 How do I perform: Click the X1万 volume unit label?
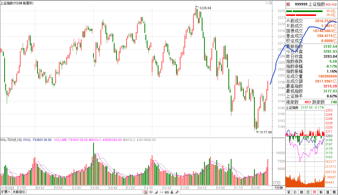(276, 183)
